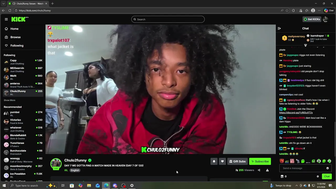The width and height of the screenshot is (336, 189).
Task: Click browser read aloud icon
Action: point(282,10)
